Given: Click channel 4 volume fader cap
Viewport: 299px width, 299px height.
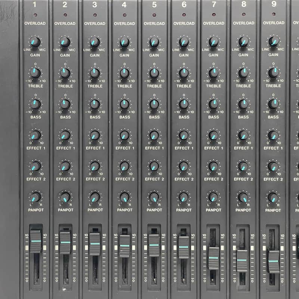Looking at the screenshot, I should tap(124, 246).
